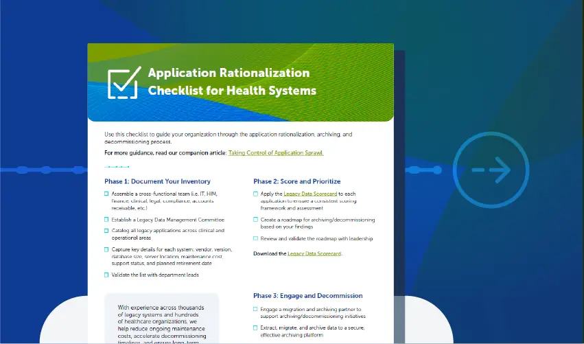The width and height of the screenshot is (584, 344).
Task: Click the 'Download the' text
Action: 270,254
